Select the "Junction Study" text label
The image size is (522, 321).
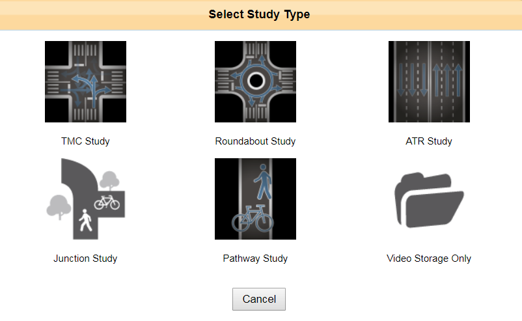click(x=85, y=258)
